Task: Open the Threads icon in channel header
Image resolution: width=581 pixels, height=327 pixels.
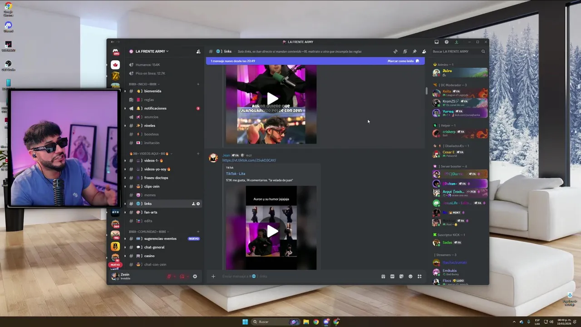Action: [x=395, y=51]
